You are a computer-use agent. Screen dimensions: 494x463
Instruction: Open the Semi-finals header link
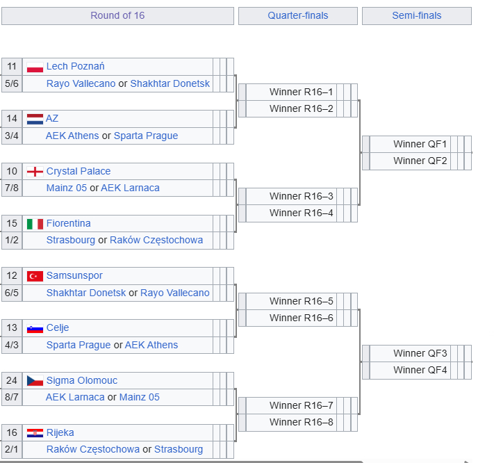point(416,15)
